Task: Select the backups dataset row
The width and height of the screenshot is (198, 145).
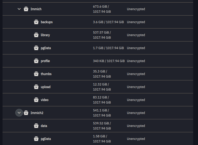Action: click(x=46, y=22)
